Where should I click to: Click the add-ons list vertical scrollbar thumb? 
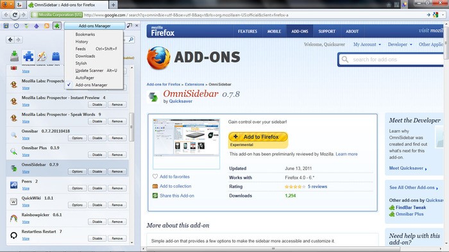point(131,127)
